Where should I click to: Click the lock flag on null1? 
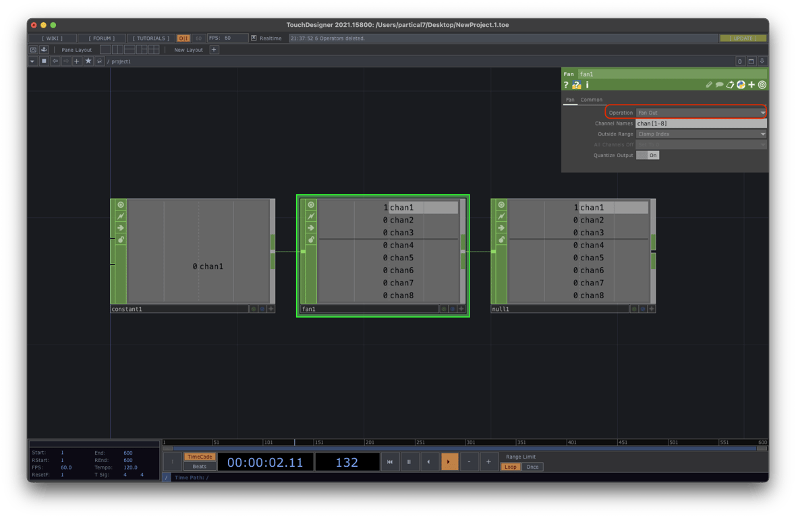coord(502,239)
